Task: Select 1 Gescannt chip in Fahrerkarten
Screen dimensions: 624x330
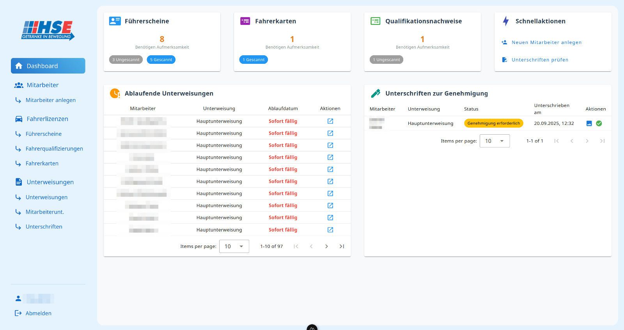Action: coord(253,60)
